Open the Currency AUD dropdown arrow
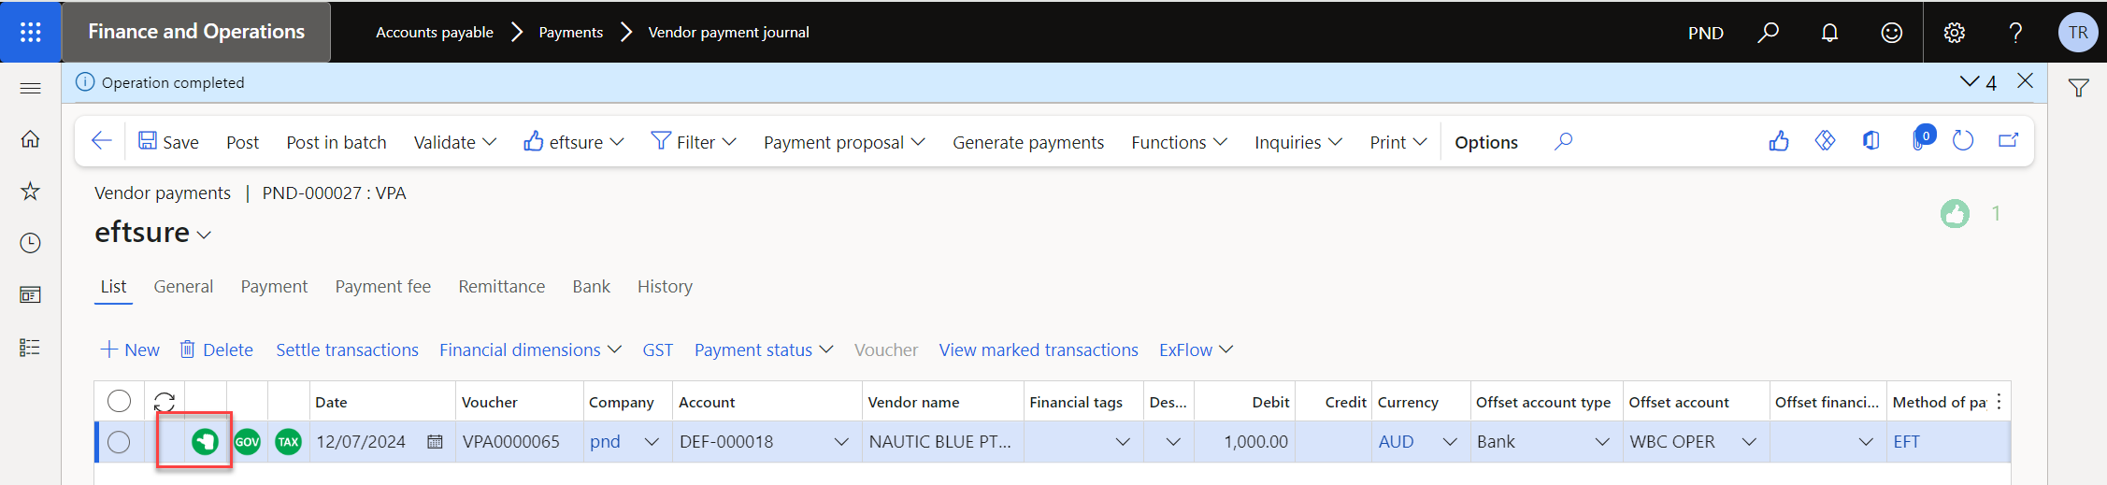This screenshot has width=2107, height=485. [1450, 442]
